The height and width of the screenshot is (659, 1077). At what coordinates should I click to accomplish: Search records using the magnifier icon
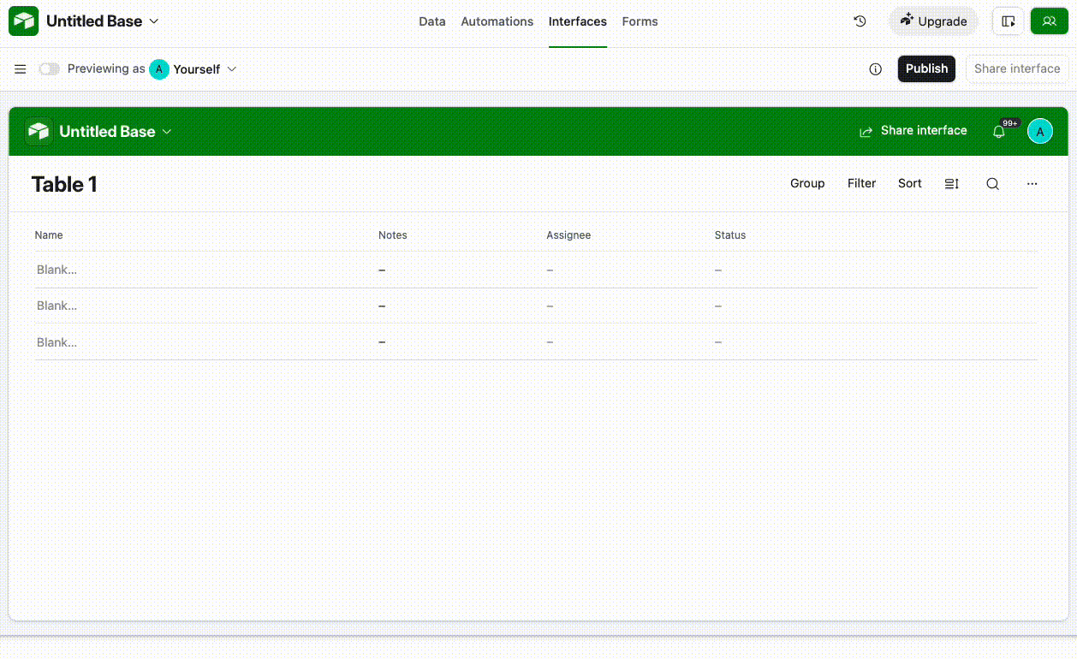pos(992,183)
